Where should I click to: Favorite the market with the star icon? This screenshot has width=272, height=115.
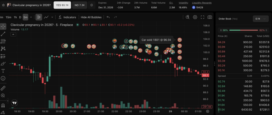coord(3,5)
